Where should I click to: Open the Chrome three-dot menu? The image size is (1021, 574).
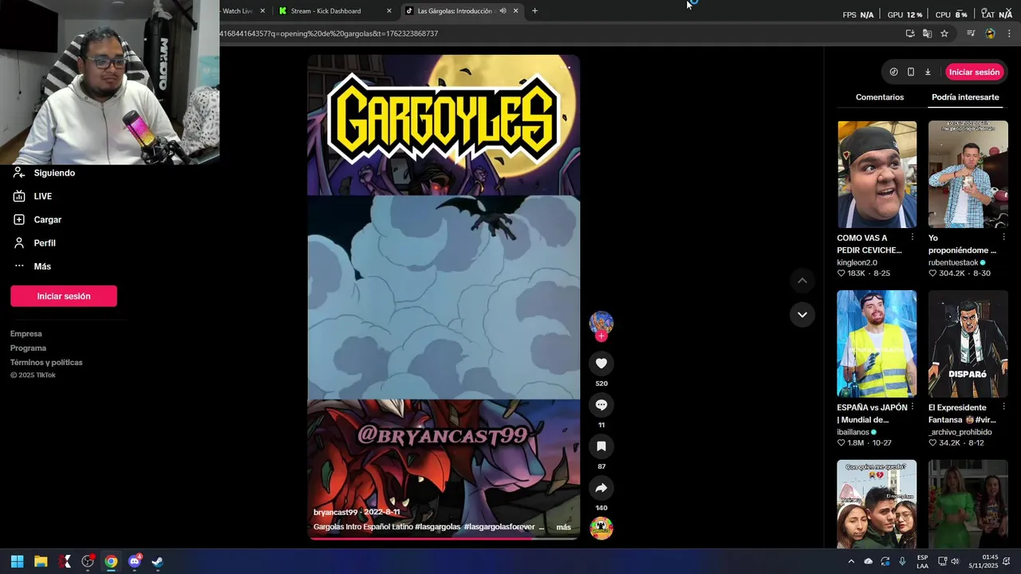pos(1009,33)
